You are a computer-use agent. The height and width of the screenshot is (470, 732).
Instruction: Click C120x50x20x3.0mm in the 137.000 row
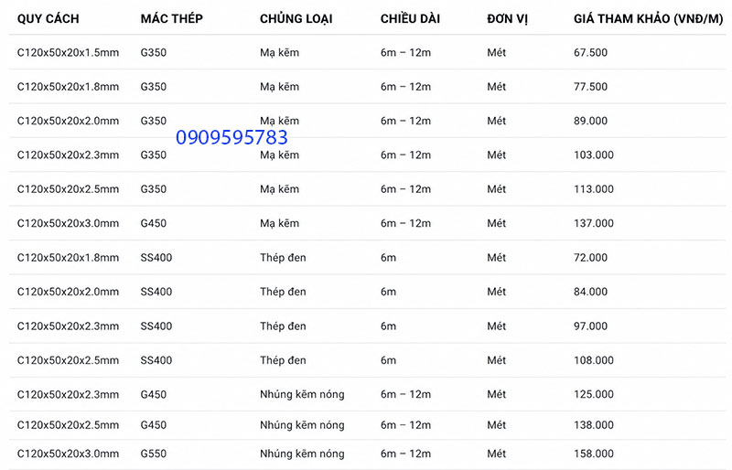[68, 223]
